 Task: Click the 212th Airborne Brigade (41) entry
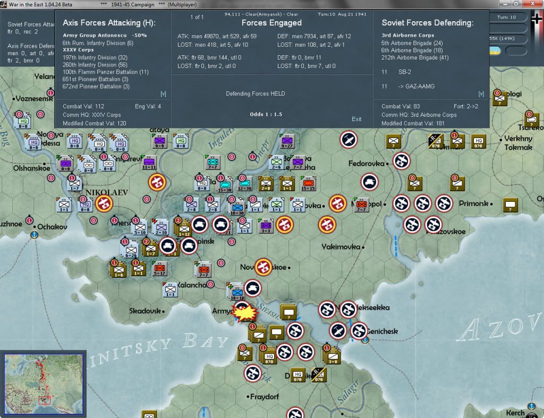[x=415, y=57]
